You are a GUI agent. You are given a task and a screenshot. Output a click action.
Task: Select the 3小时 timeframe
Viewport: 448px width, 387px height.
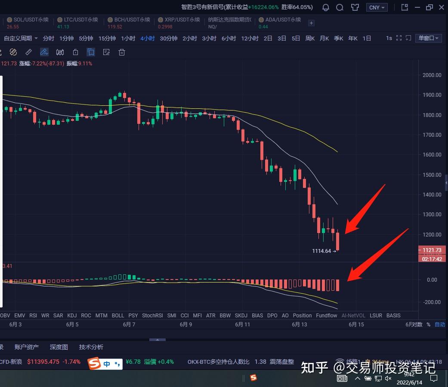click(209, 38)
